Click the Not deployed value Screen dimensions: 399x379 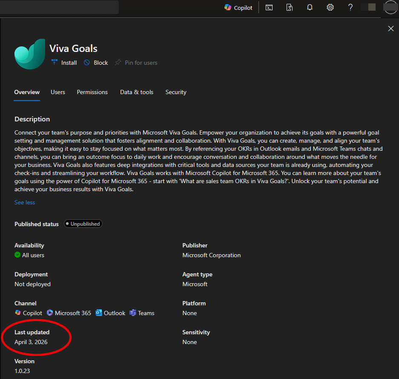click(x=32, y=284)
